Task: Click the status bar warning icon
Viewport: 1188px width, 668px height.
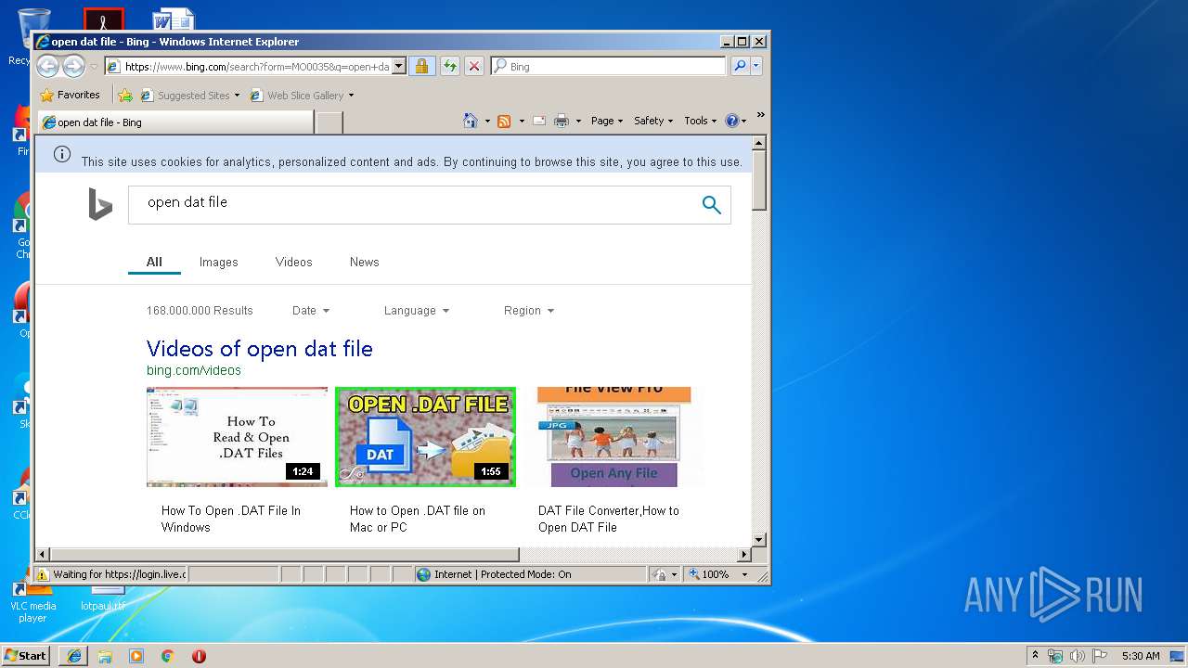Action: pyautogui.click(x=43, y=574)
